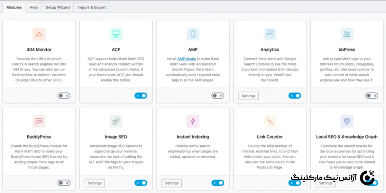The height and width of the screenshot is (193, 386).
Task: Enable the bbPress module toggle
Action: (x=372, y=96)
